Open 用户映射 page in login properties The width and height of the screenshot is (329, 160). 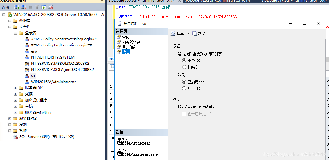[x=129, y=47]
